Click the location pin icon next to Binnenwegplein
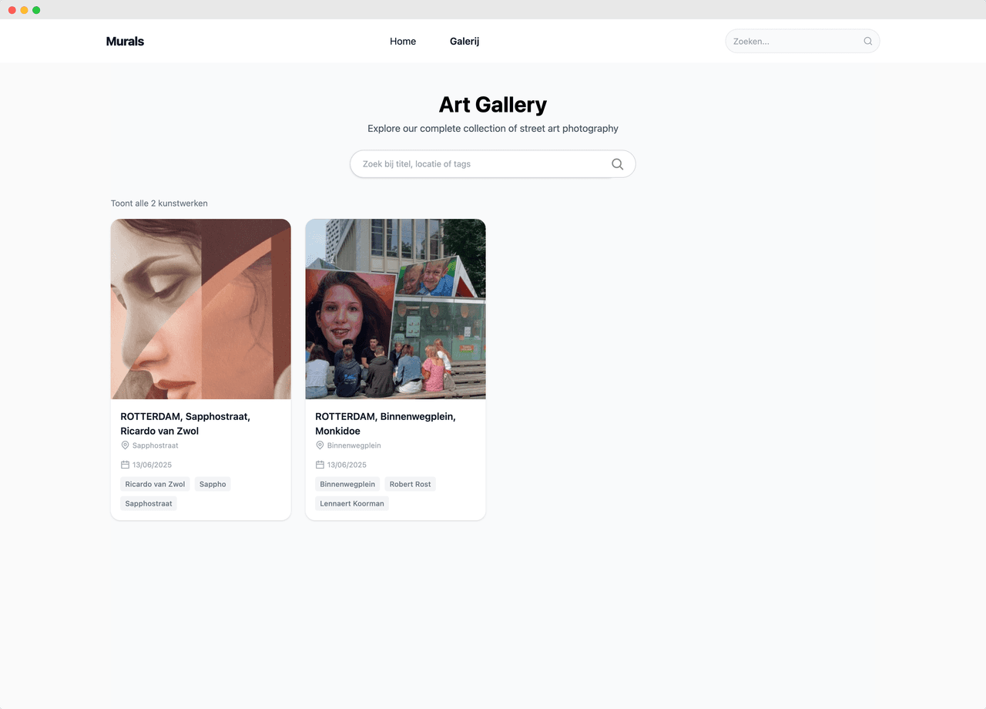The image size is (986, 709). (x=320, y=445)
